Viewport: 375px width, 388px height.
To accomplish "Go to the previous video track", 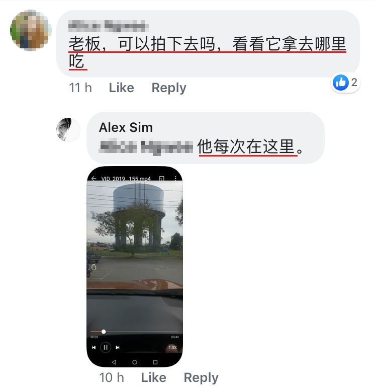I will coord(93,347).
